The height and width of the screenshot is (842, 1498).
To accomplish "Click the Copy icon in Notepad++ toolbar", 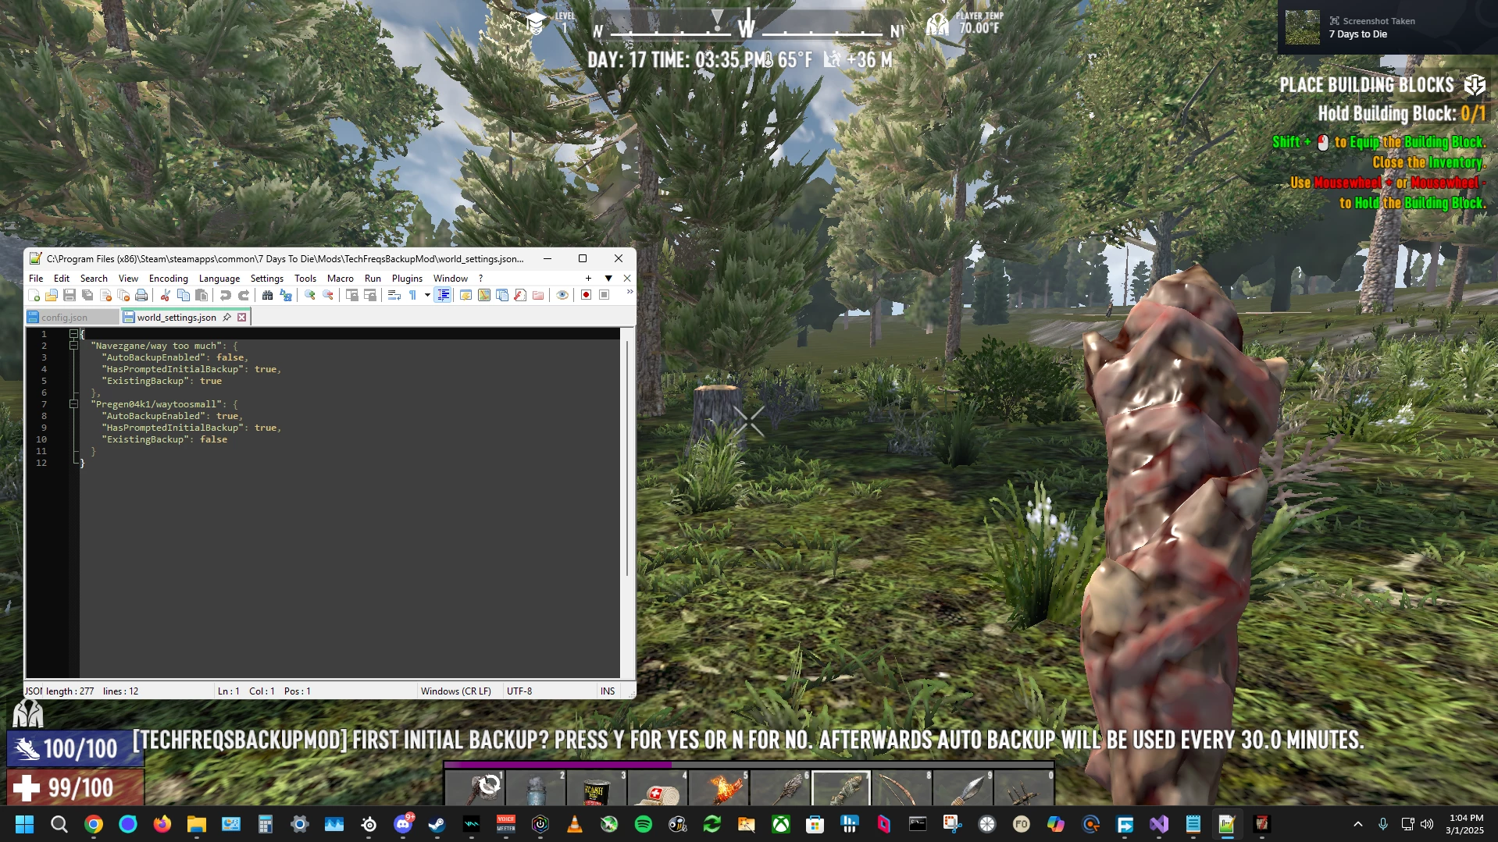I will click(184, 295).
